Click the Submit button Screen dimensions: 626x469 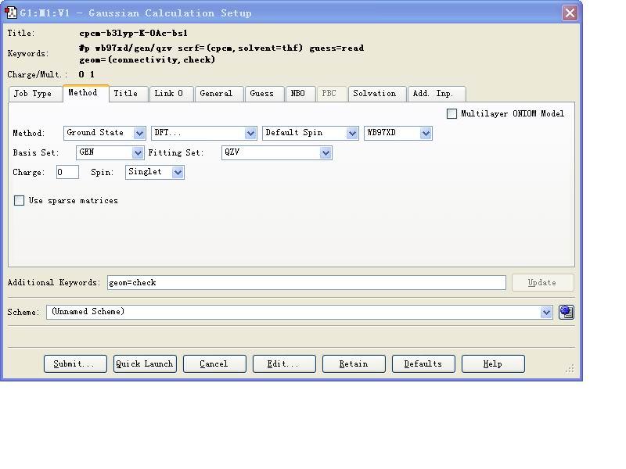point(75,363)
